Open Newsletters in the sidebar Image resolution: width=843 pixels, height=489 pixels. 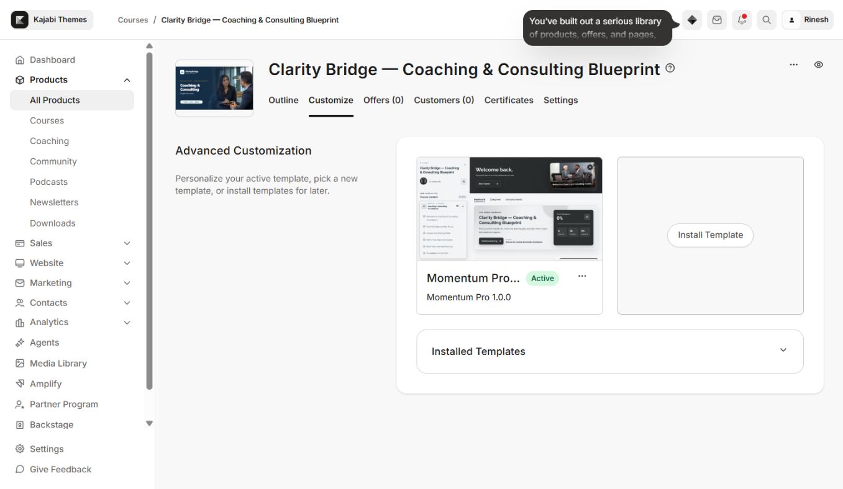[54, 203]
